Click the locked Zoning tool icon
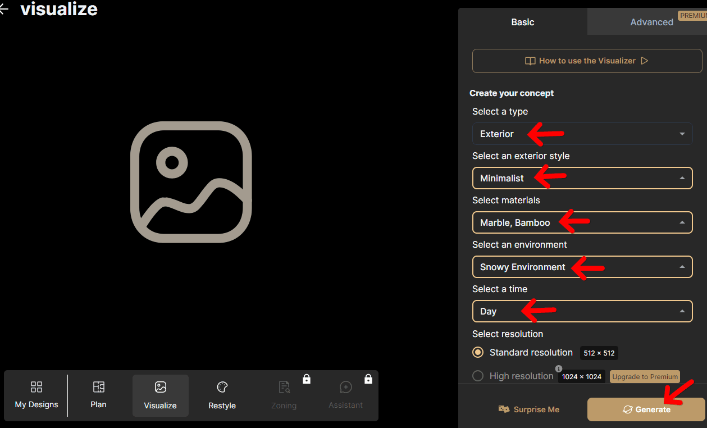The width and height of the screenshot is (707, 428). click(x=284, y=388)
